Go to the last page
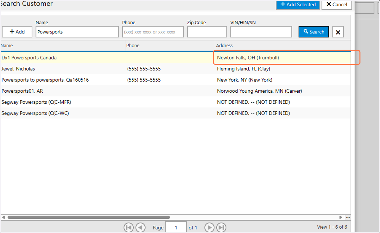Image resolution: width=380 pixels, height=233 pixels. (221, 228)
